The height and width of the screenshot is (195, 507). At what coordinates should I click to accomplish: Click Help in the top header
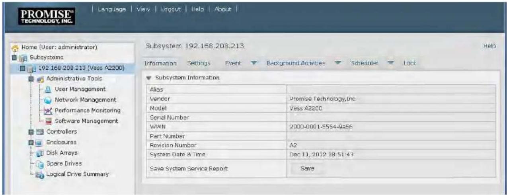[197, 9]
